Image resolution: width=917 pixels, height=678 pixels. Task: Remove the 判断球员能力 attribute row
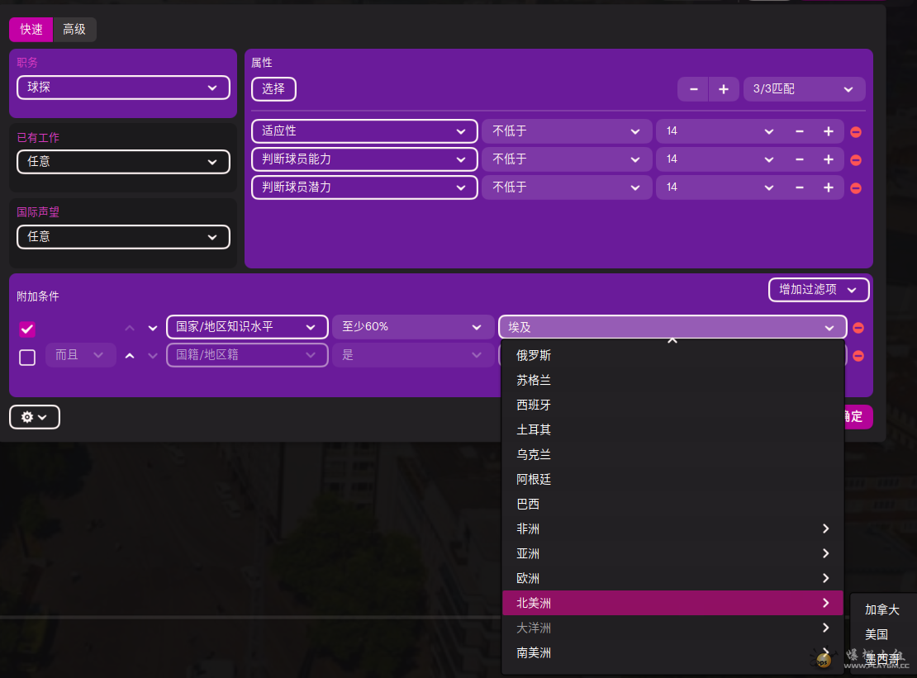pos(856,160)
